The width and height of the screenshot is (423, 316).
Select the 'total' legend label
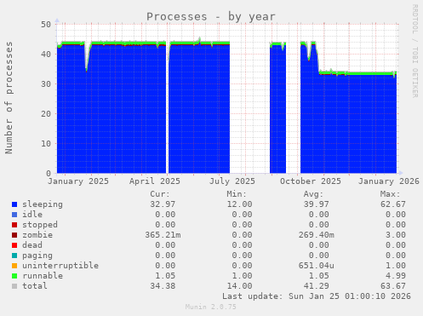pos(35,286)
